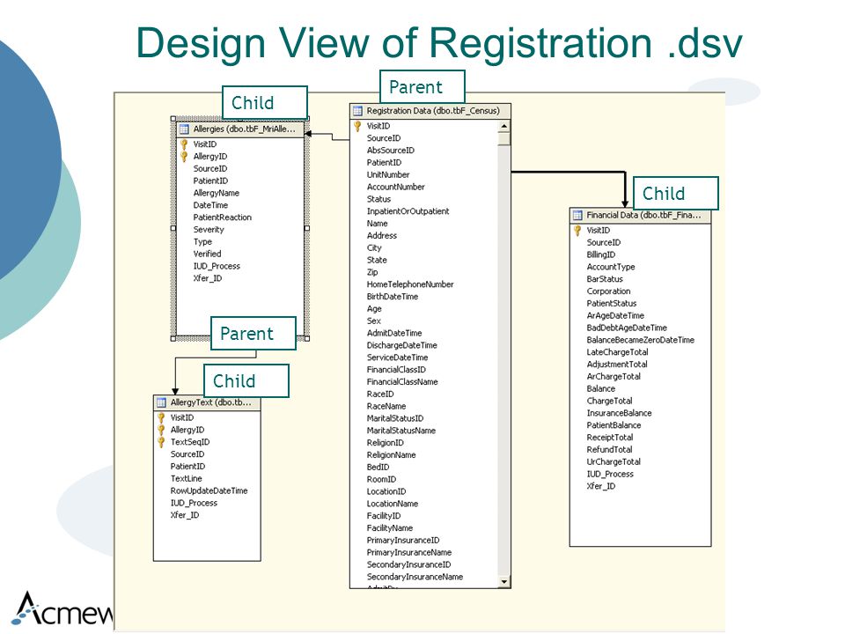Viewport: 845px width, 634px height.
Task: Select the BedID column
Action: 378,468
